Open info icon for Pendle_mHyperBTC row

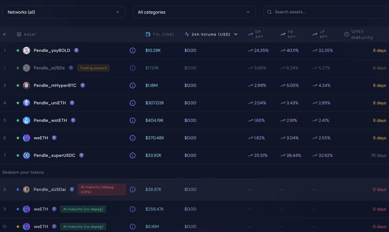click(x=132, y=85)
